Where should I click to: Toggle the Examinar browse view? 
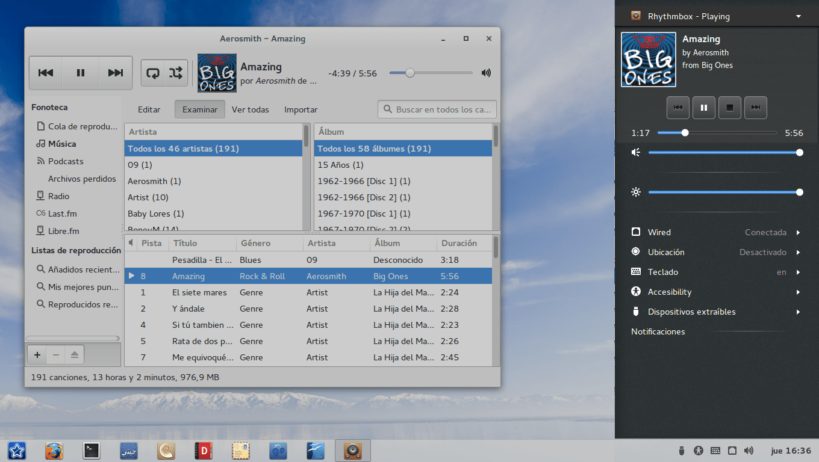199,109
